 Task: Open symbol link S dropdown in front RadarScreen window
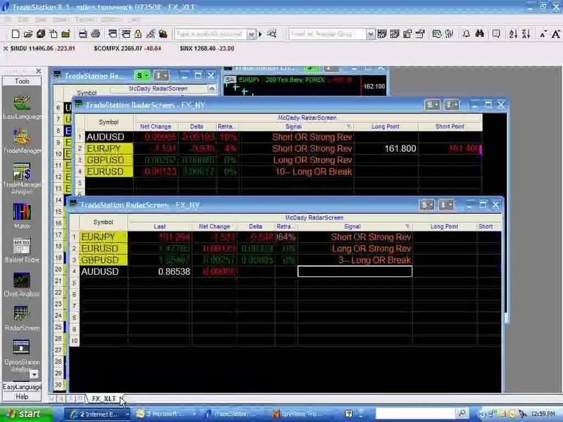click(x=426, y=205)
